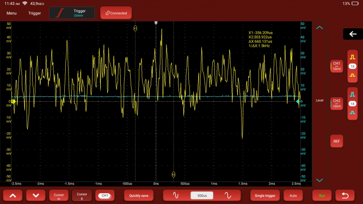363x204 pixels.
Task: Increase CH2 vertical scale with the upper cyan pulse icon
Action: click(352, 94)
